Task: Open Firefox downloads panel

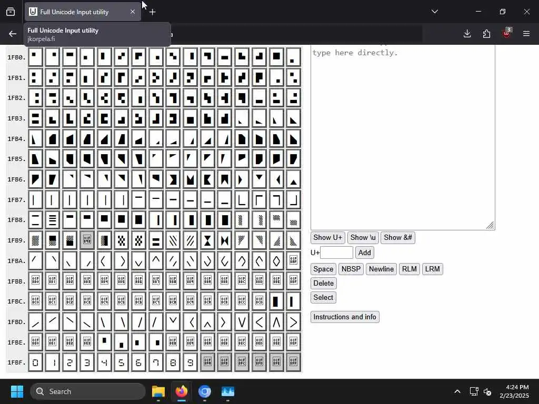Action: (467, 34)
